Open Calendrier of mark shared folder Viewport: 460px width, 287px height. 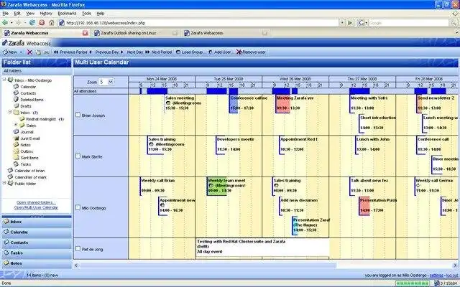pyautogui.click(x=27, y=177)
